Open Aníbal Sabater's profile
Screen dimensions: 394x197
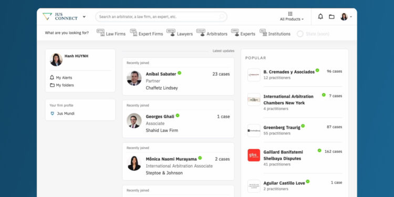coord(161,74)
